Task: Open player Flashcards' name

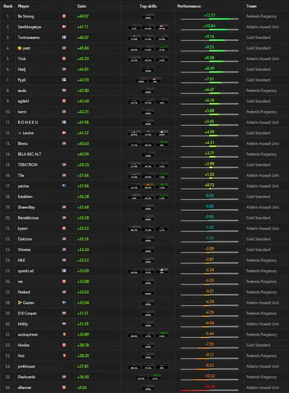Action: [x=27, y=377]
